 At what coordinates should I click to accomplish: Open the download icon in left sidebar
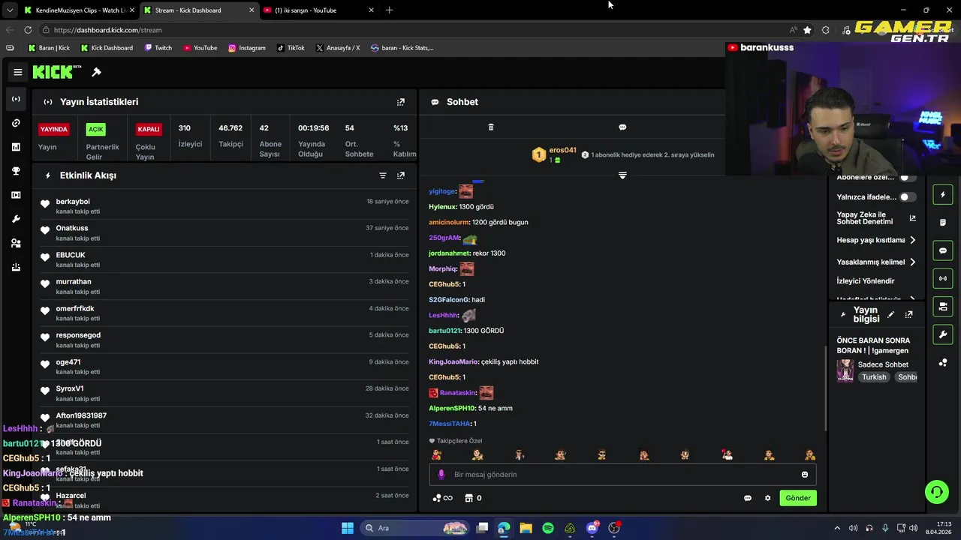16,267
